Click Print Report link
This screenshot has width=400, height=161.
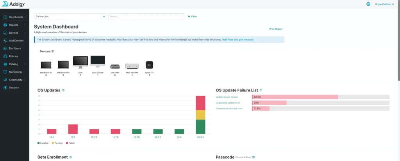pyautogui.click(x=276, y=29)
